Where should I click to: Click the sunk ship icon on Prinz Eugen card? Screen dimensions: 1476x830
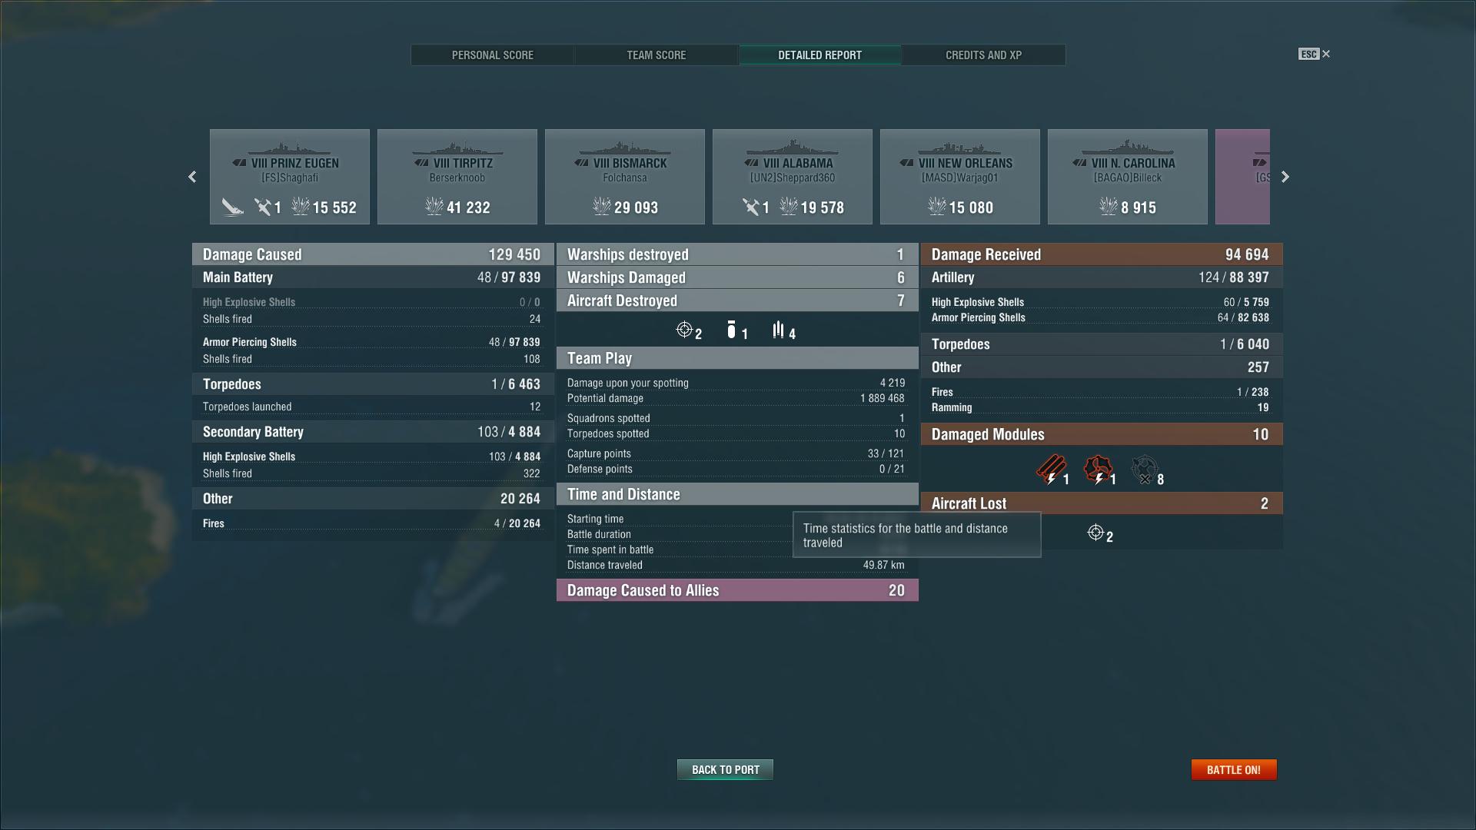click(232, 207)
